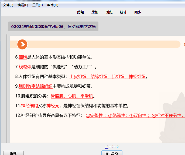The image size is (185, 155).
Task: Click red text ④相对不疲劳性 in item 12
Action: [x=167, y=115]
